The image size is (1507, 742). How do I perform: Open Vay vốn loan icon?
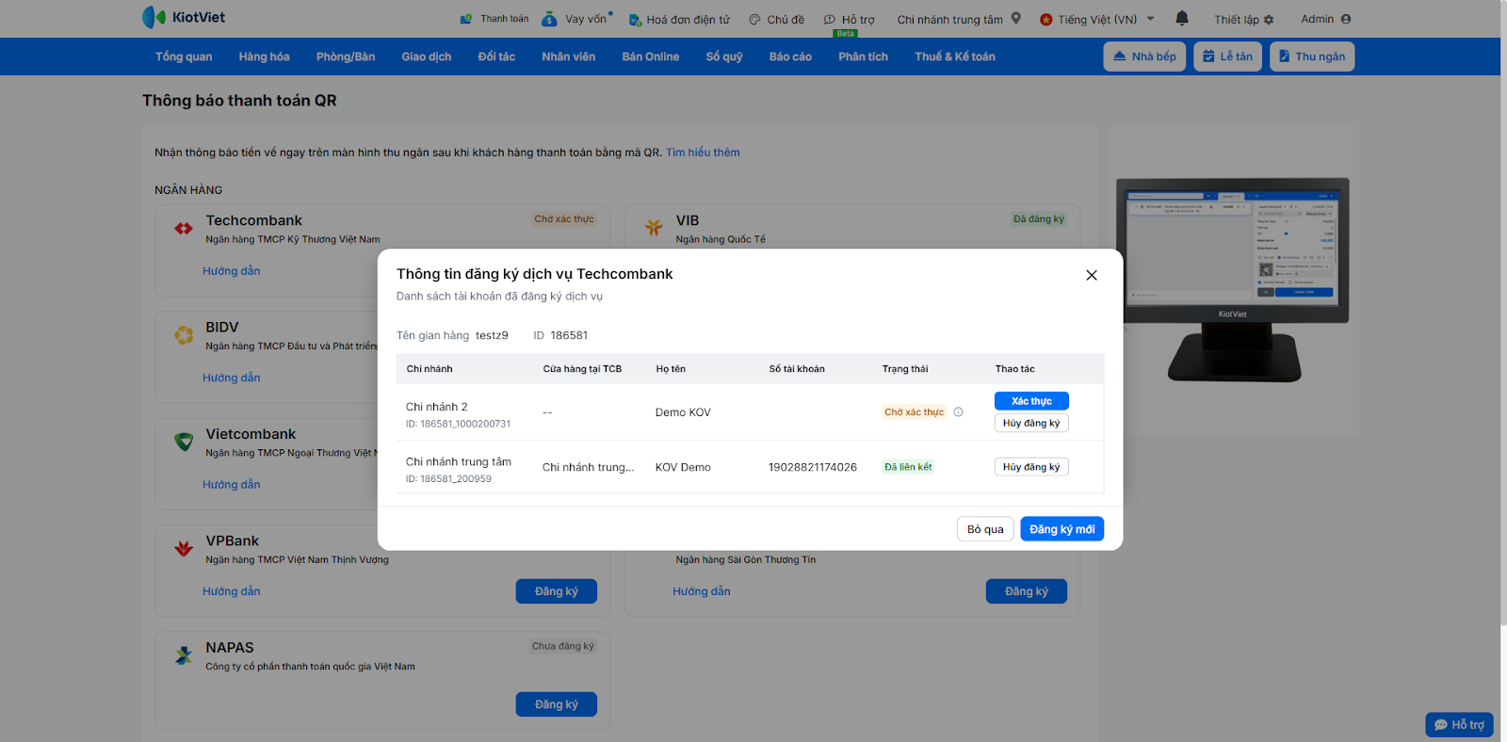pos(549,19)
